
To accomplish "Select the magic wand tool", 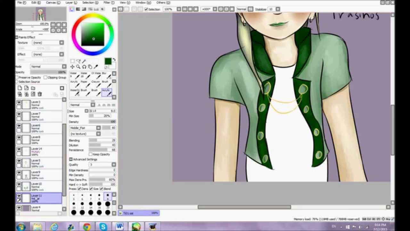I will coord(84,61).
